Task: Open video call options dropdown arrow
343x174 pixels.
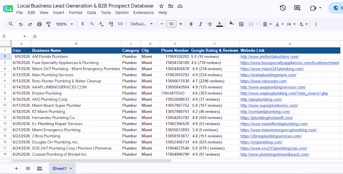Action: point(320,8)
